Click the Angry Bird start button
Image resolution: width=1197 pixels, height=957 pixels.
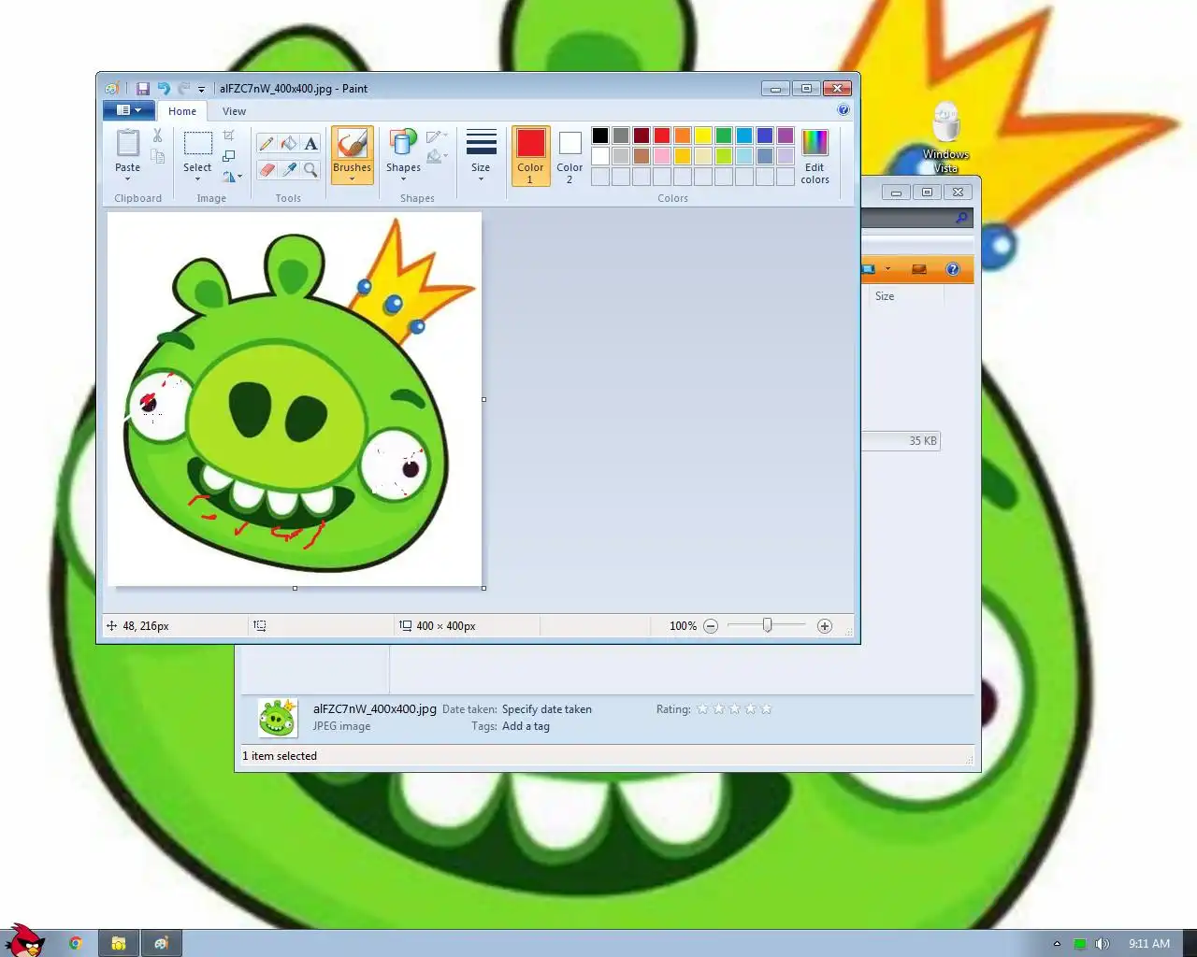click(x=25, y=940)
